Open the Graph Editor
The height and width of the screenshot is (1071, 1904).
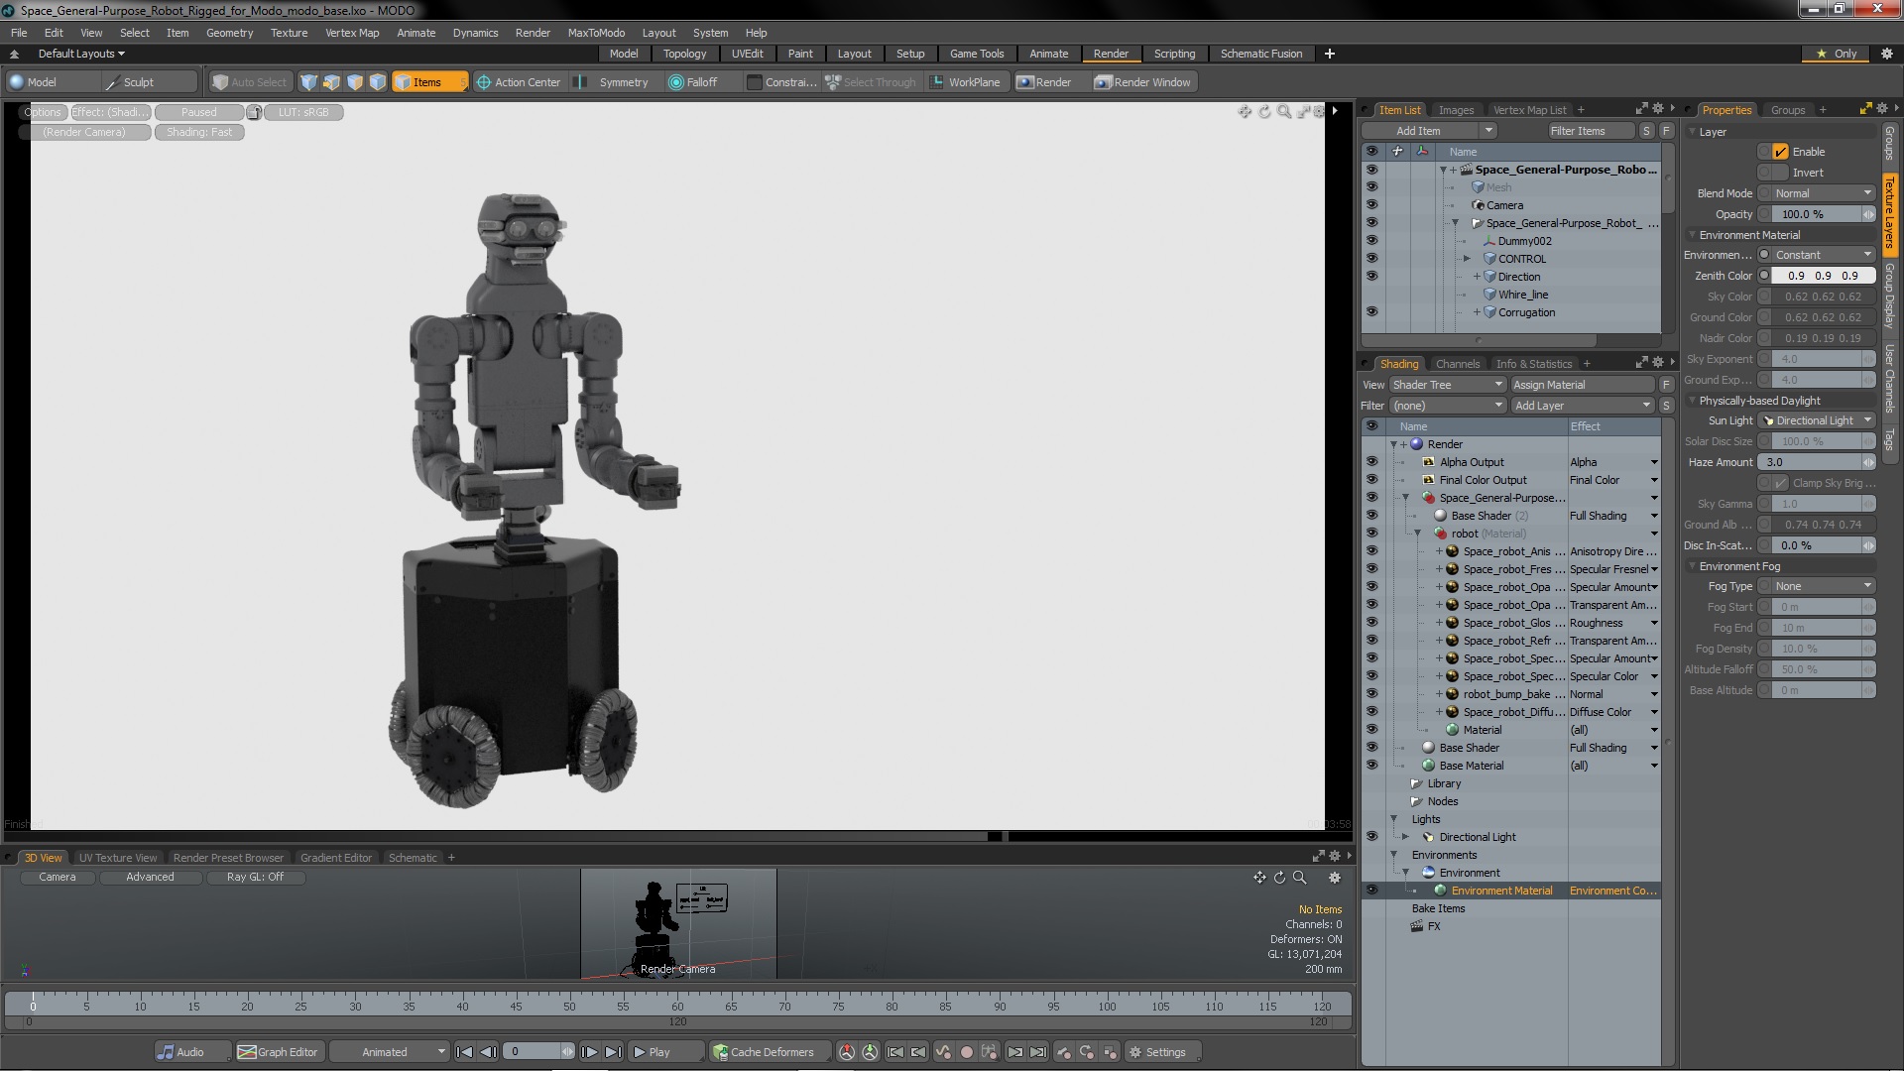pos(278,1052)
